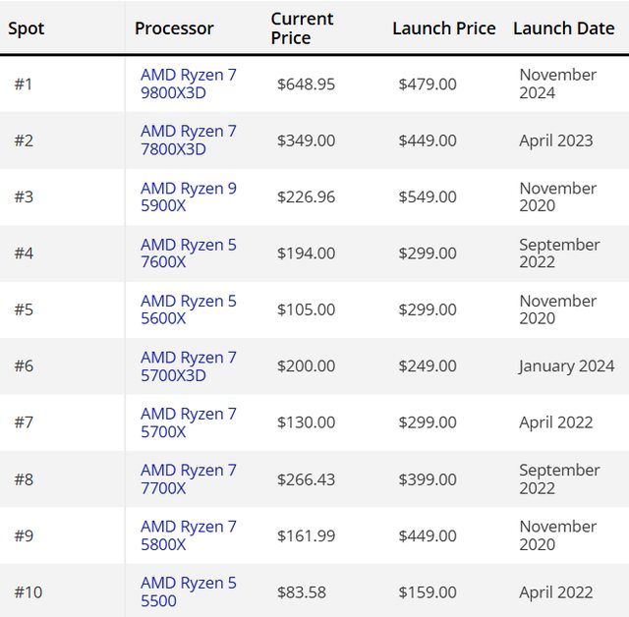Open the AMD Ryzen 7 9800X3D link
Viewport: 629px width, 617px height.
click(x=188, y=84)
